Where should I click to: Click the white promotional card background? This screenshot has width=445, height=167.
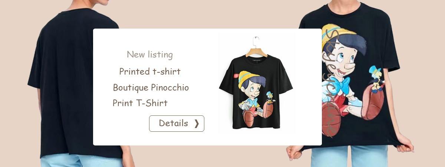click(207, 87)
